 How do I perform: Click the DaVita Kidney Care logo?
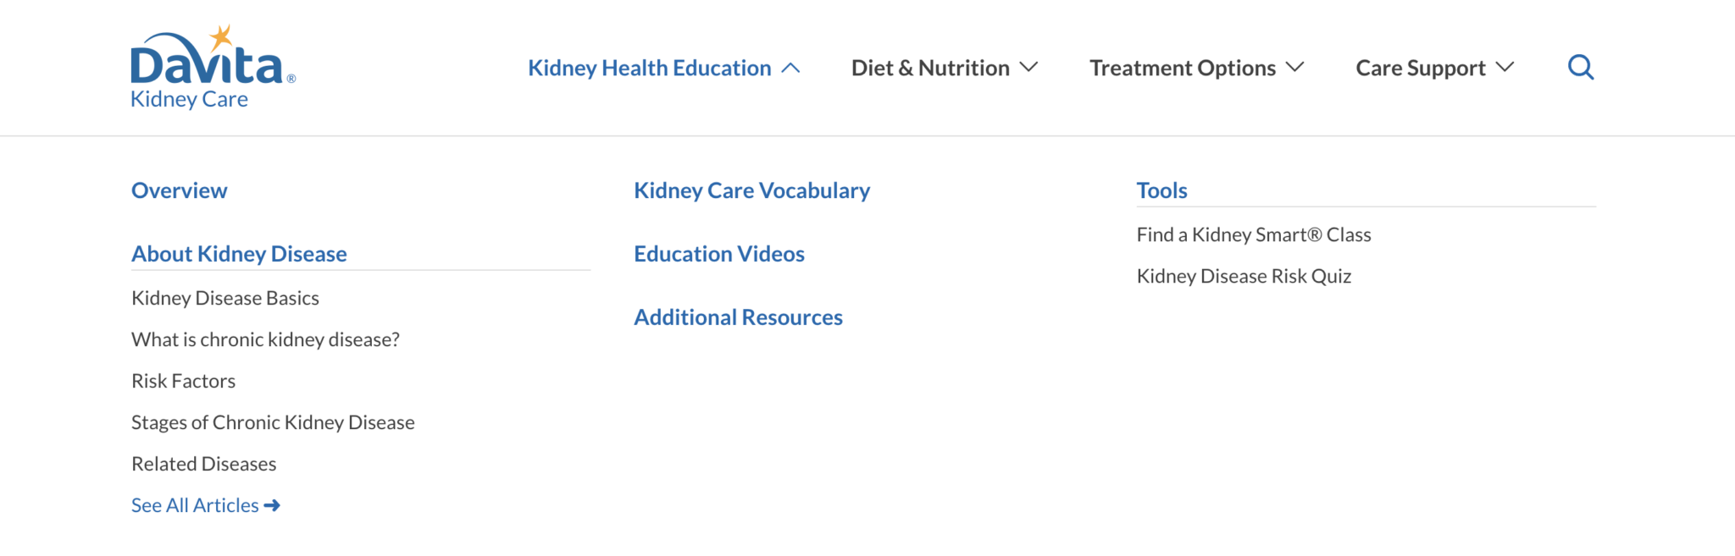[x=213, y=68]
